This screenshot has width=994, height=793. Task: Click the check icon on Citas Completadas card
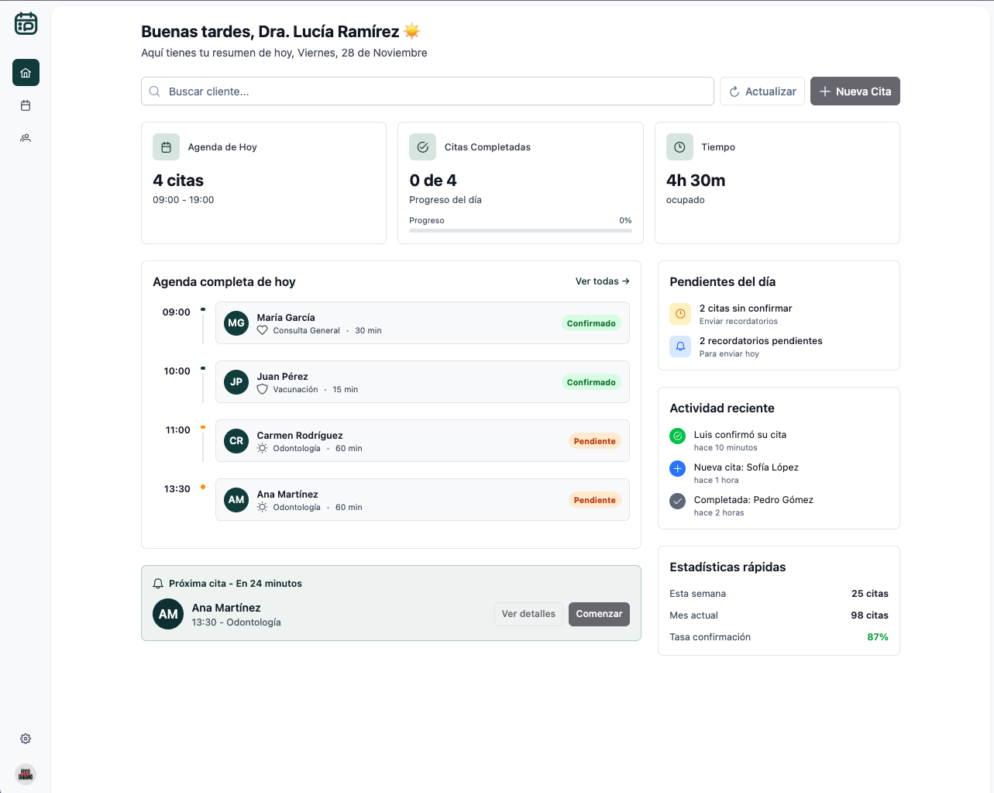point(422,147)
